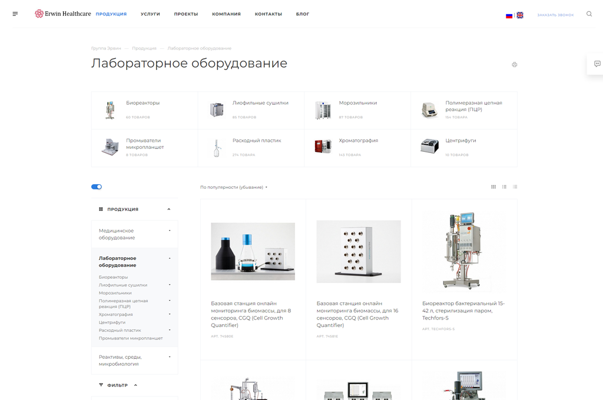The width and height of the screenshot is (603, 400).
Task: Open the Компания top menu
Action: coord(227,14)
